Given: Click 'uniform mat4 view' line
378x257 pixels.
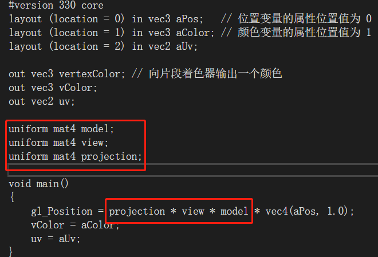Looking at the screenshot, I should point(58,143).
